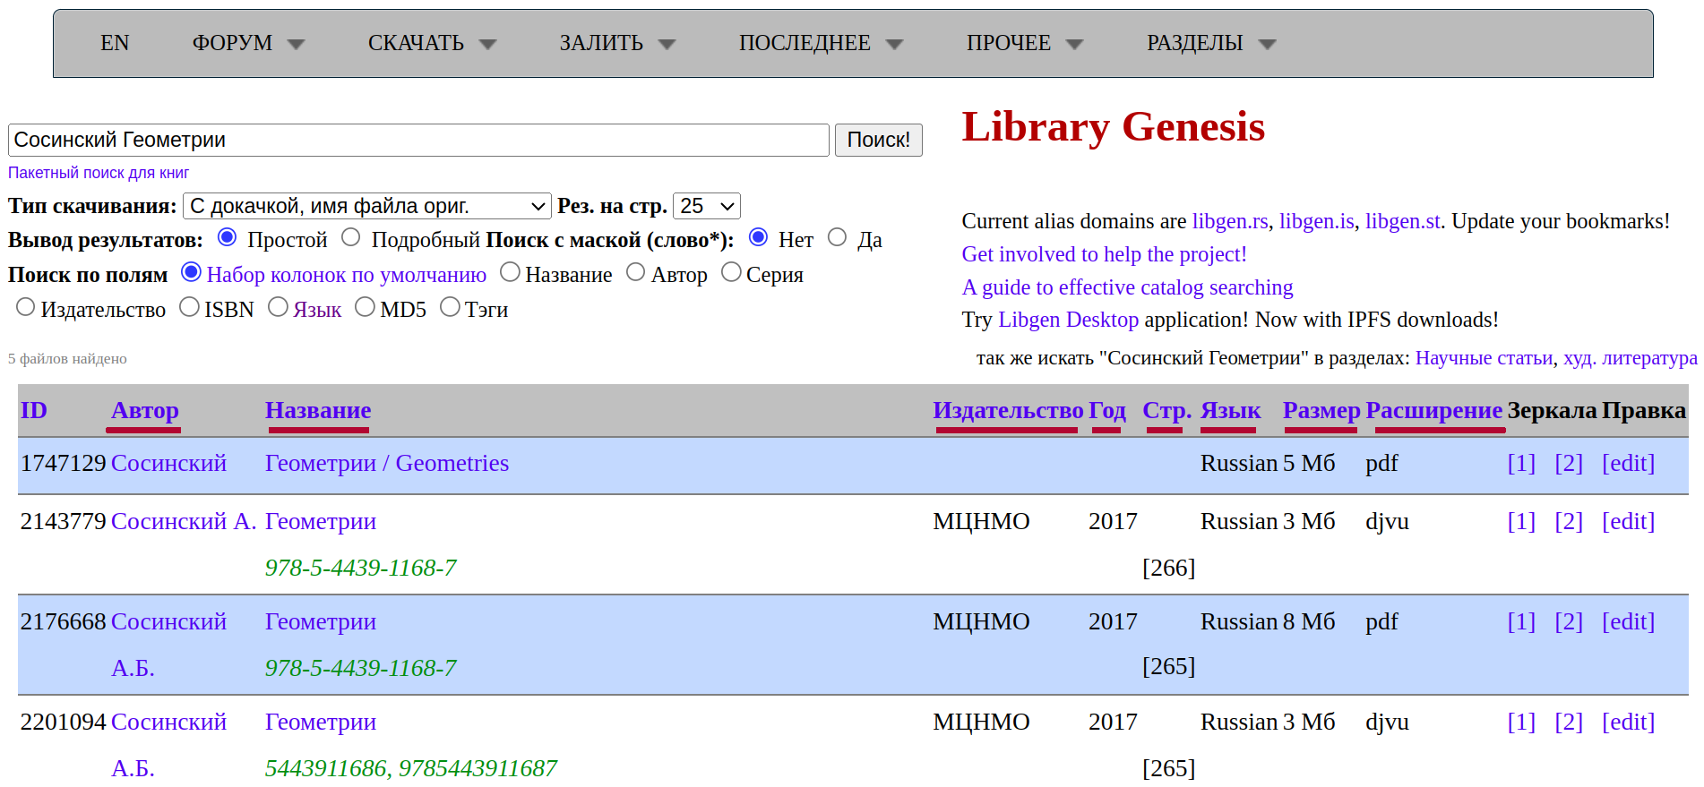This screenshot has width=1704, height=787.
Task: Open Пакетный поиск для книг link
Action: tap(99, 173)
